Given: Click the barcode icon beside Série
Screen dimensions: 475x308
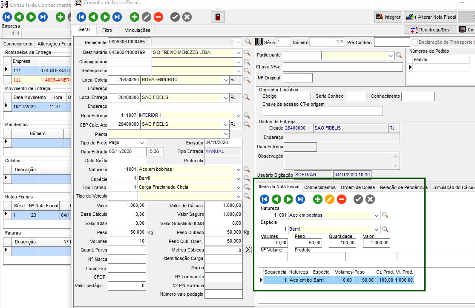Looking at the screenshot, I should [x=259, y=42].
